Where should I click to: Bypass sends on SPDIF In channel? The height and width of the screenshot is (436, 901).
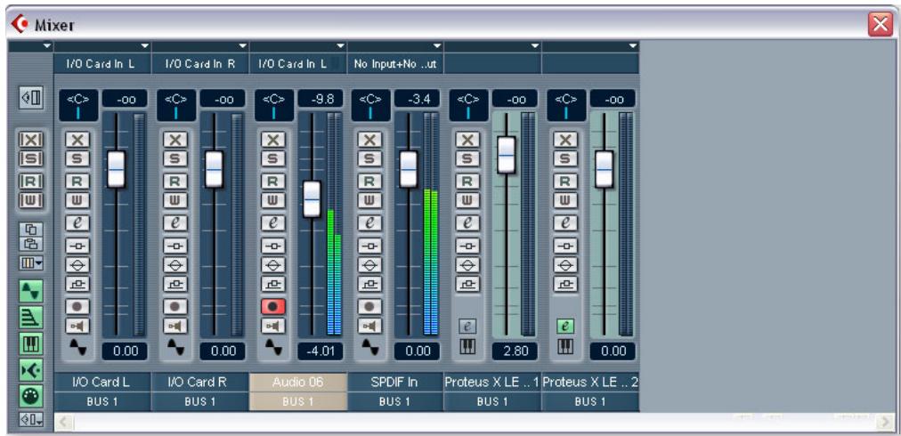point(369,283)
